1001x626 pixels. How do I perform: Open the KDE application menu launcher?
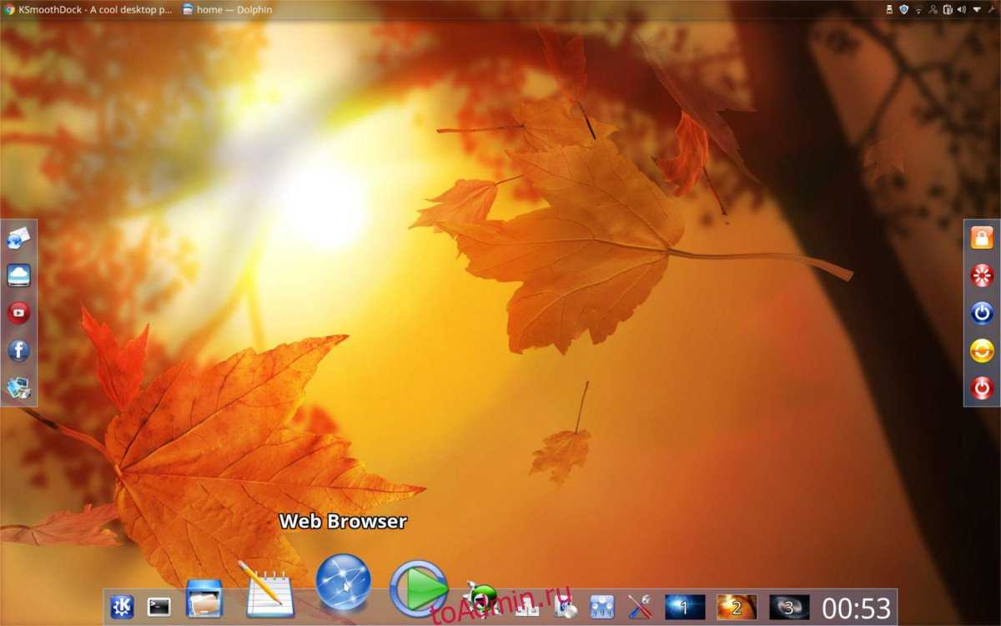[122, 607]
